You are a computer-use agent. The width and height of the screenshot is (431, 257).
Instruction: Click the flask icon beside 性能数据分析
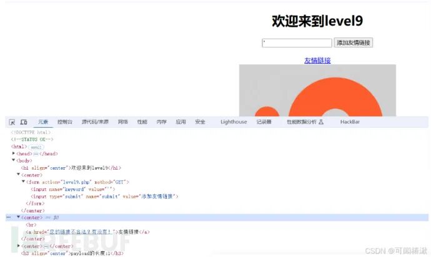[x=321, y=122]
